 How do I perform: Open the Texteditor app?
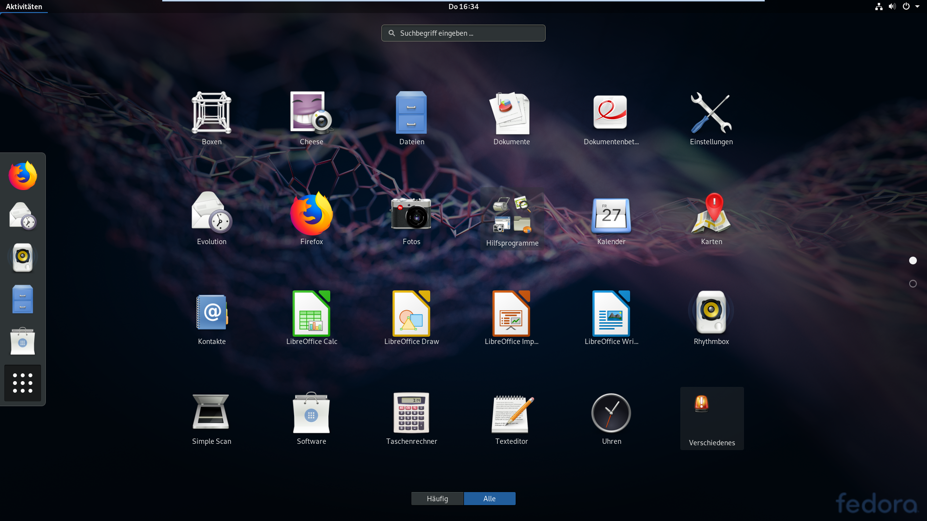(511, 418)
